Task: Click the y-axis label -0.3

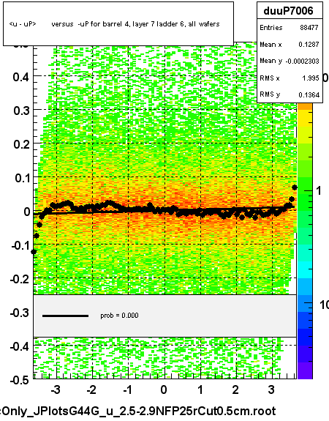Action: pos(19,313)
